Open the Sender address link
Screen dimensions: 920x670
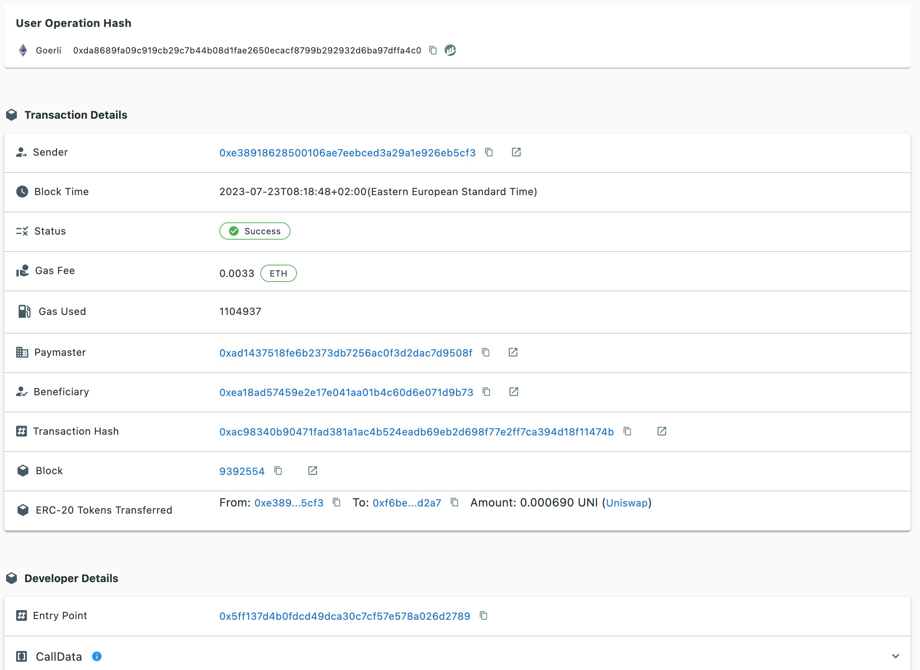point(347,152)
